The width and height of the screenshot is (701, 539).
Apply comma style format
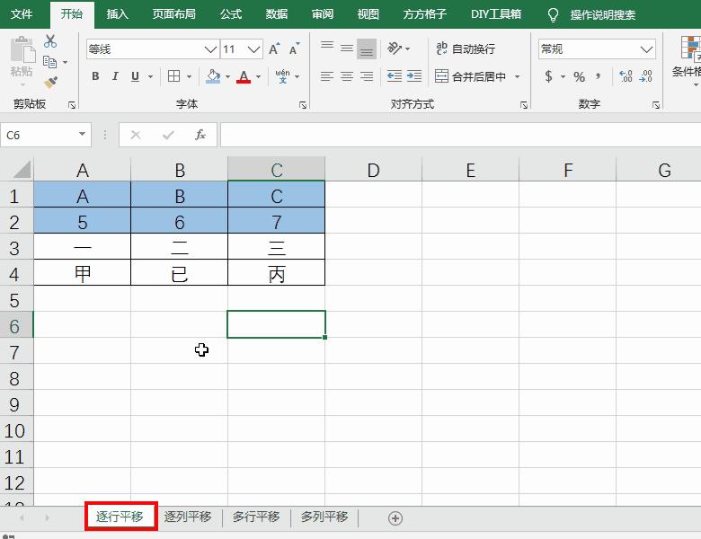(599, 77)
